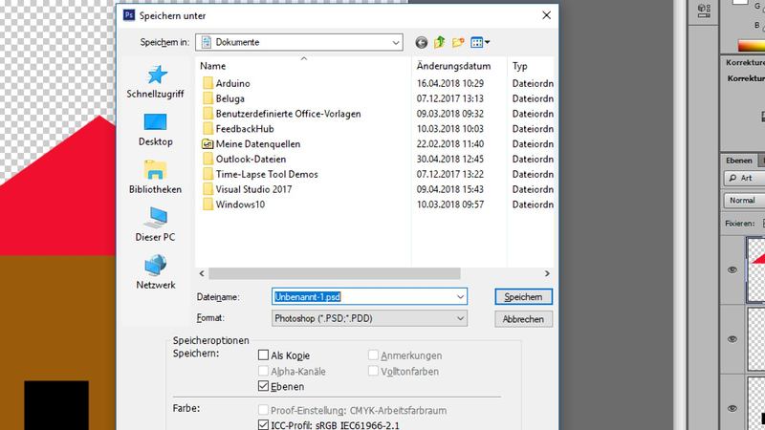Go back with the round arrow icon
This screenshot has height=430, width=765.
422,42
